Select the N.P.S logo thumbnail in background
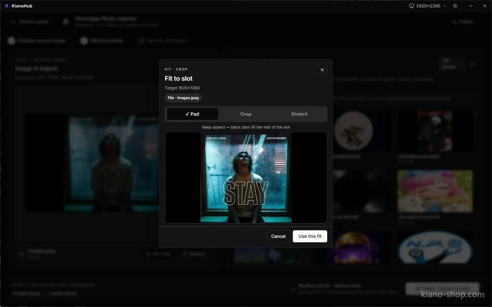Viewport: 492px width, 307px height. [435, 248]
